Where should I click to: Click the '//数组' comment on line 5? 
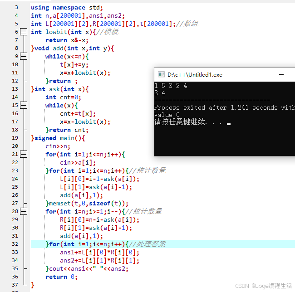click(x=187, y=24)
